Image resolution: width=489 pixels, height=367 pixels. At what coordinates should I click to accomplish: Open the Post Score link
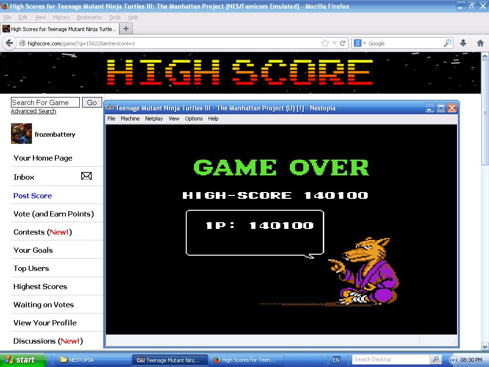point(33,195)
